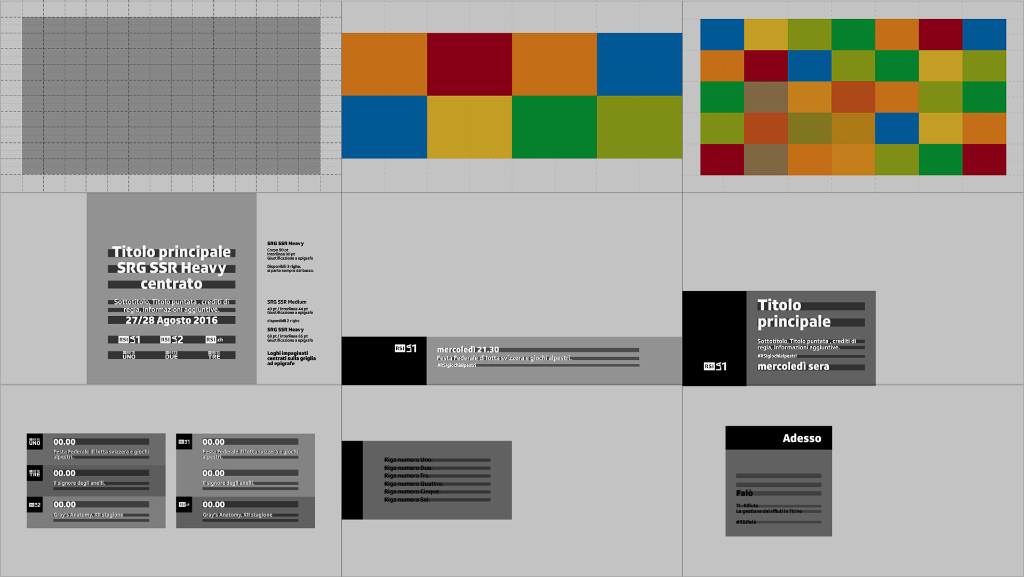Select the olive green swatch in 4x2 palette
This screenshot has height=577, width=1024.
click(x=639, y=127)
